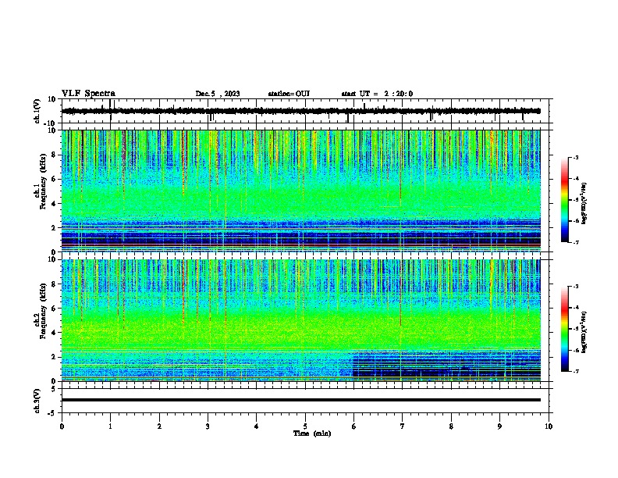
Task: Click the ch.1 "Frequency (kHz)" axis label
Action: pos(44,181)
